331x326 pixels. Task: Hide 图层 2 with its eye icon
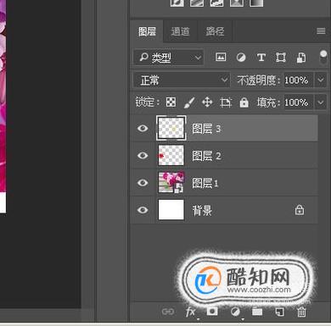(x=143, y=156)
